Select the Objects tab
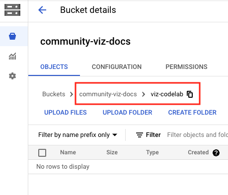 tap(54, 67)
